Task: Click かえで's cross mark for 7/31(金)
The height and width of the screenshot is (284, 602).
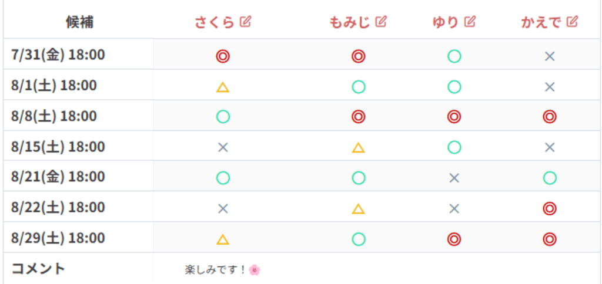Action: [x=550, y=56]
